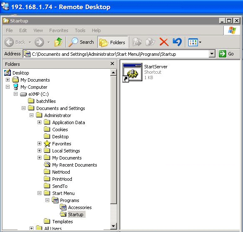This screenshot has height=232, width=243.
Task: Select the StartServer shortcut icon
Action: click(x=132, y=72)
